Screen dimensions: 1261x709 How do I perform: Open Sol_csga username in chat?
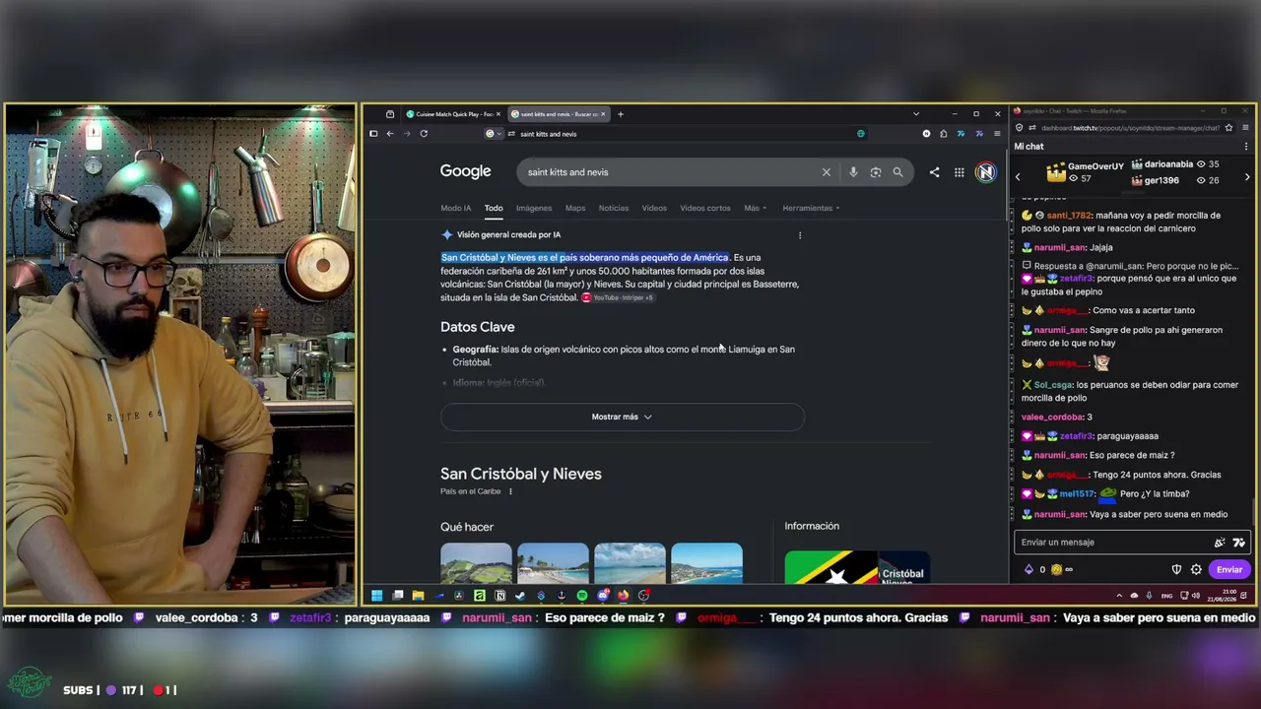tap(1053, 385)
